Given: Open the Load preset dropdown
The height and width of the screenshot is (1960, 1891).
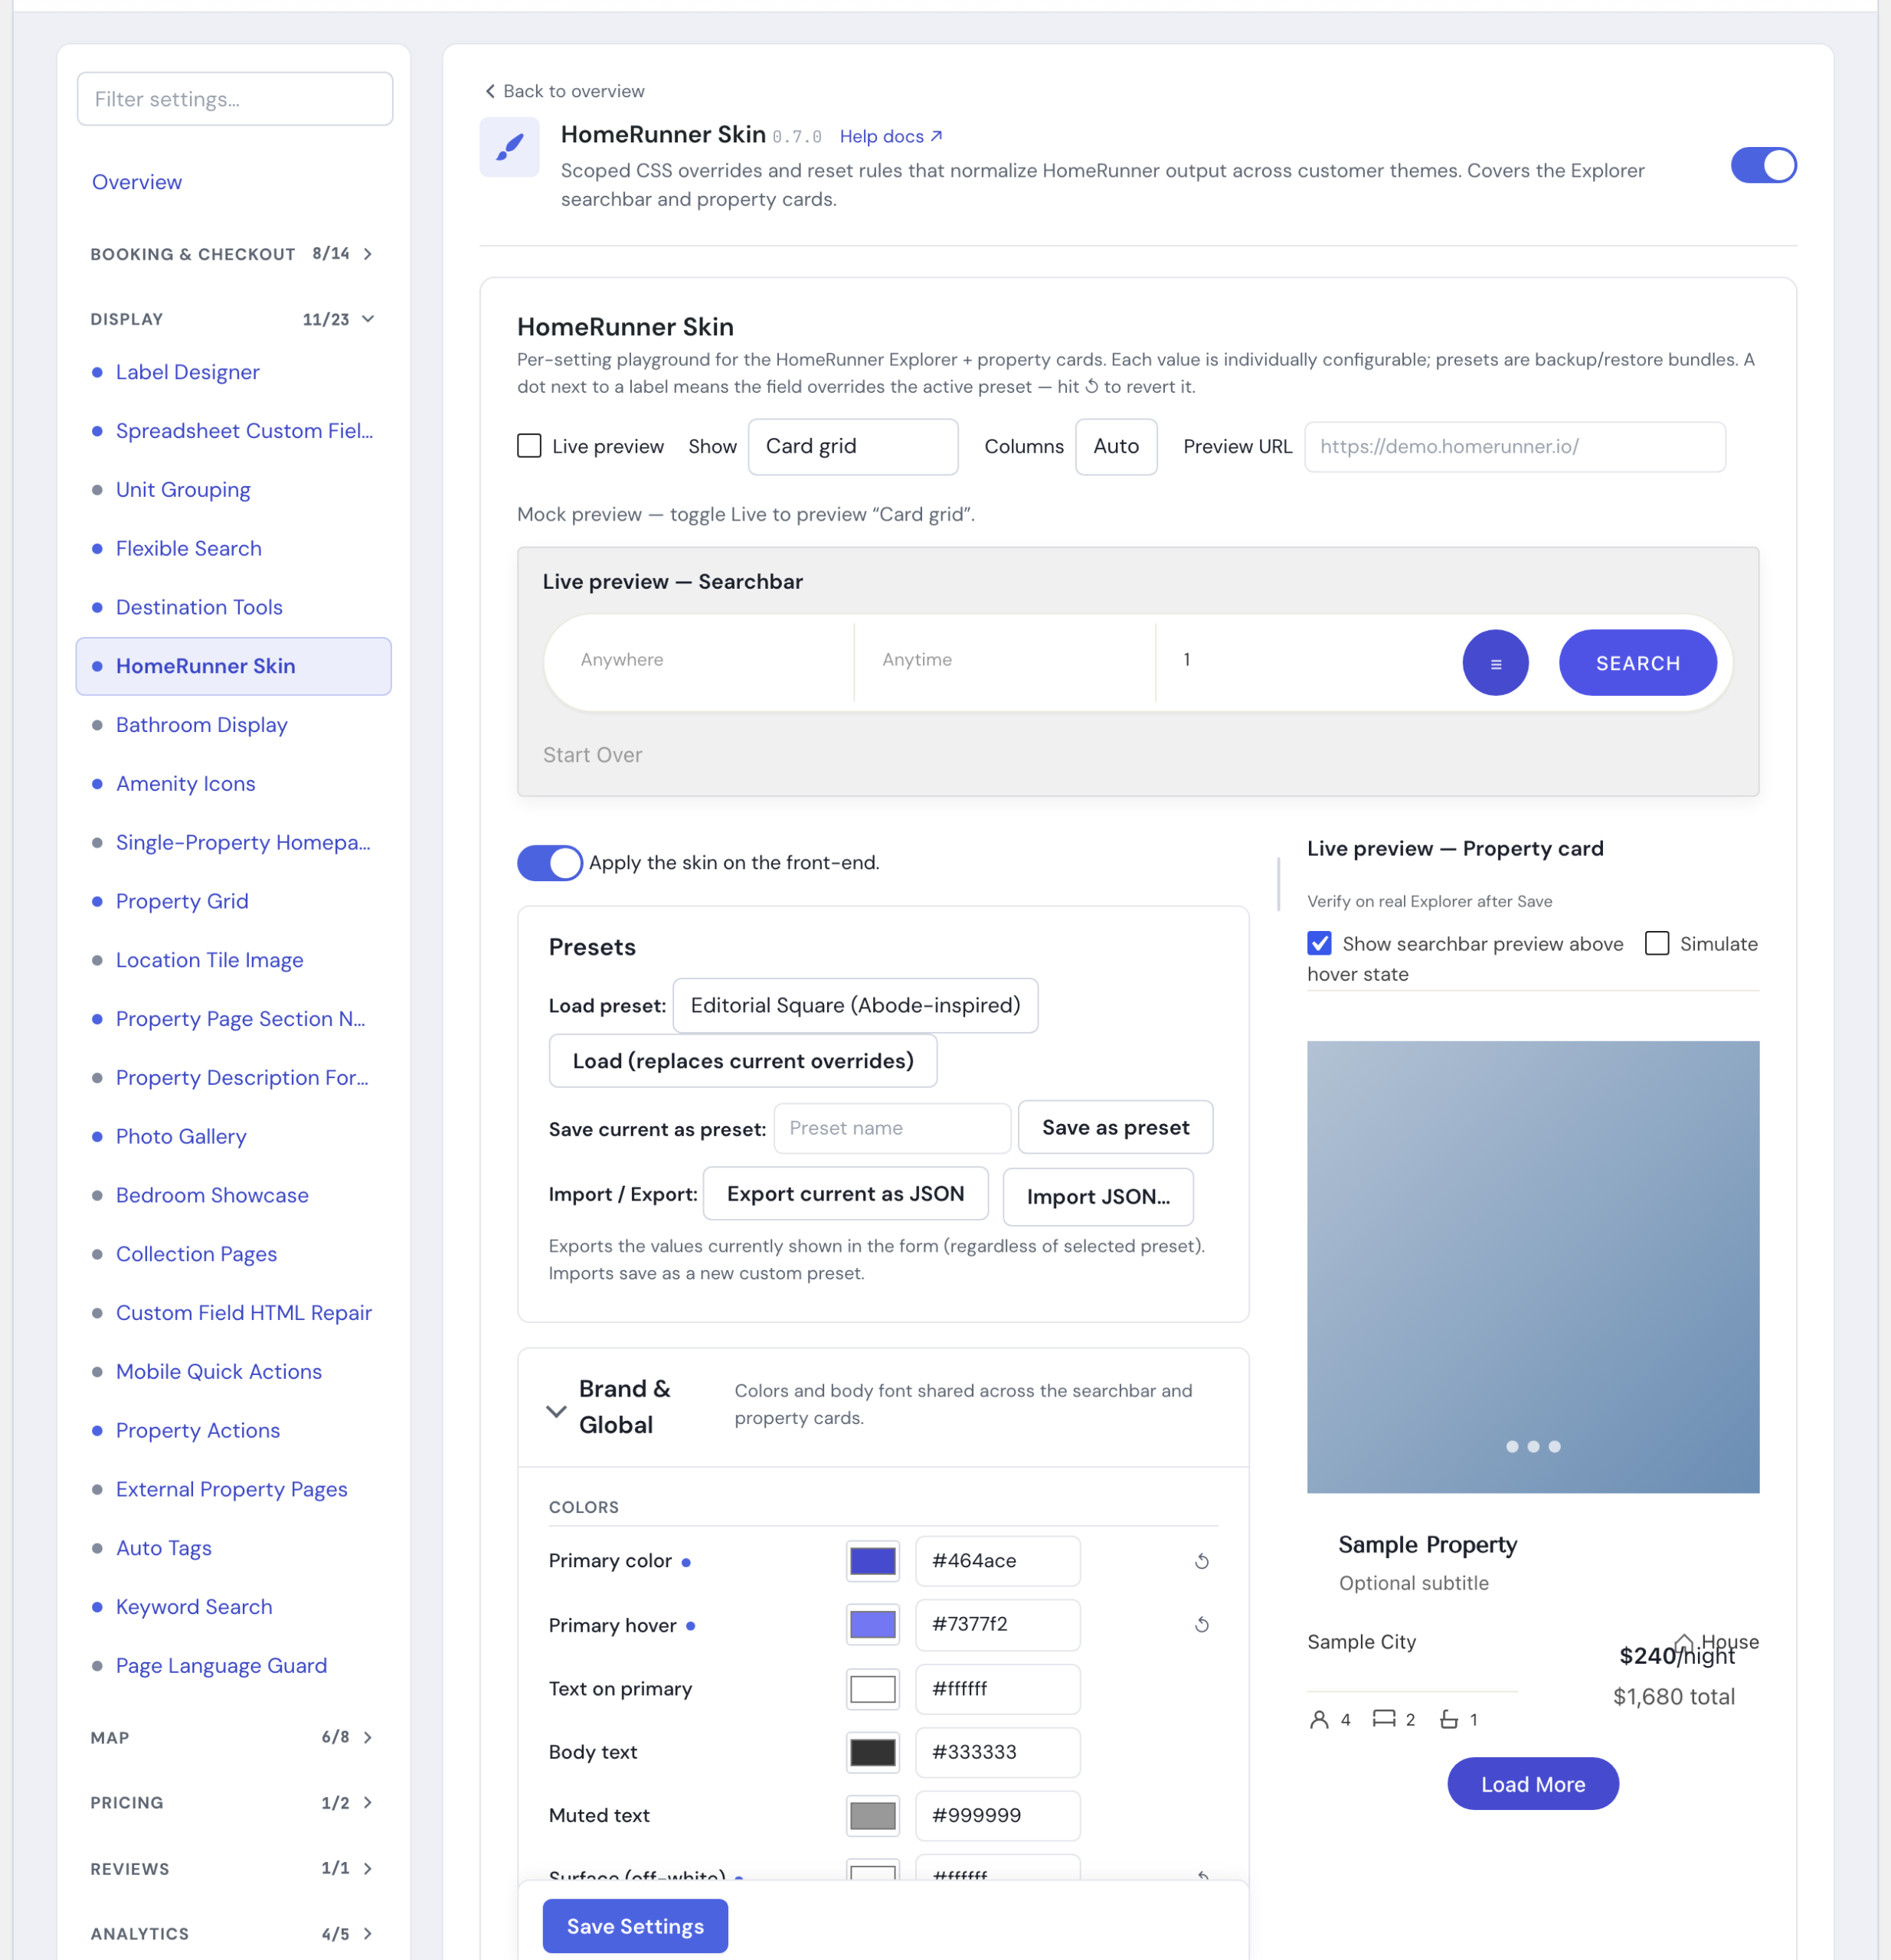Looking at the screenshot, I should tap(855, 1005).
